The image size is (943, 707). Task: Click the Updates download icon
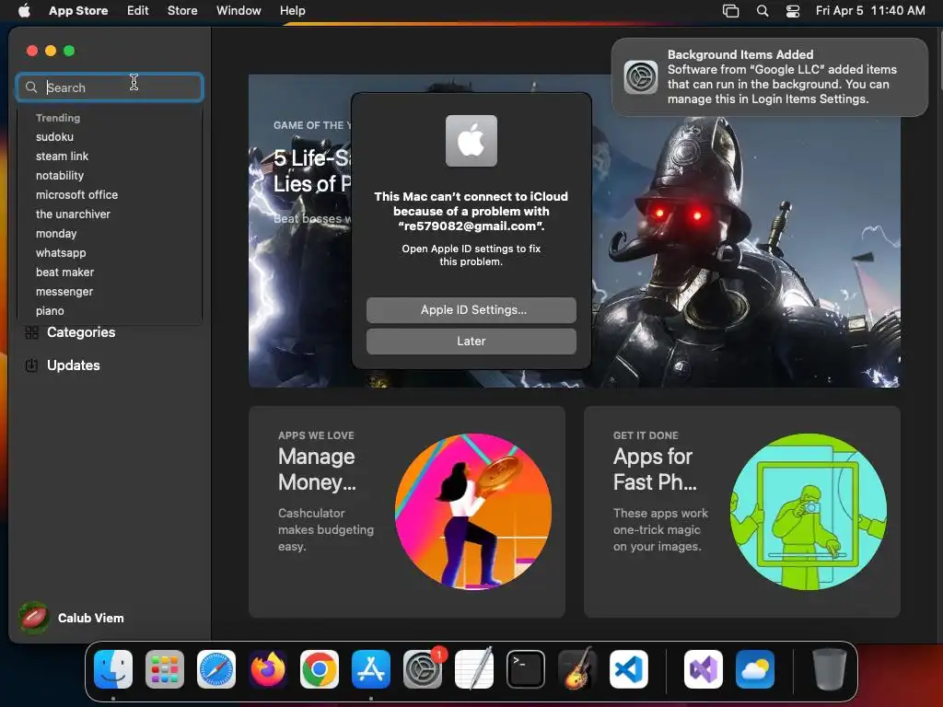[x=32, y=365]
